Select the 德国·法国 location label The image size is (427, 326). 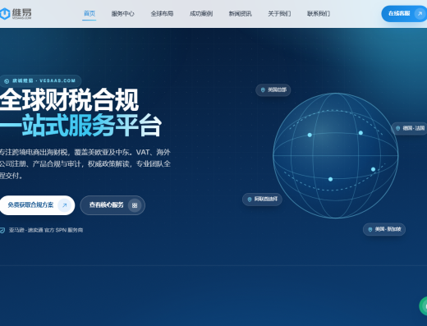(x=410, y=128)
